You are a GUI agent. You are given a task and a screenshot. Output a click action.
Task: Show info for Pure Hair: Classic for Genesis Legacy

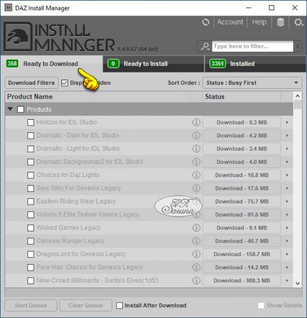click(196, 268)
